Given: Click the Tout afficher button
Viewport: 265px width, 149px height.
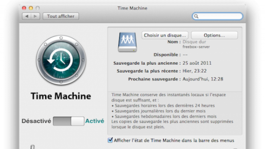Looking at the screenshot, I should pos(61,16).
